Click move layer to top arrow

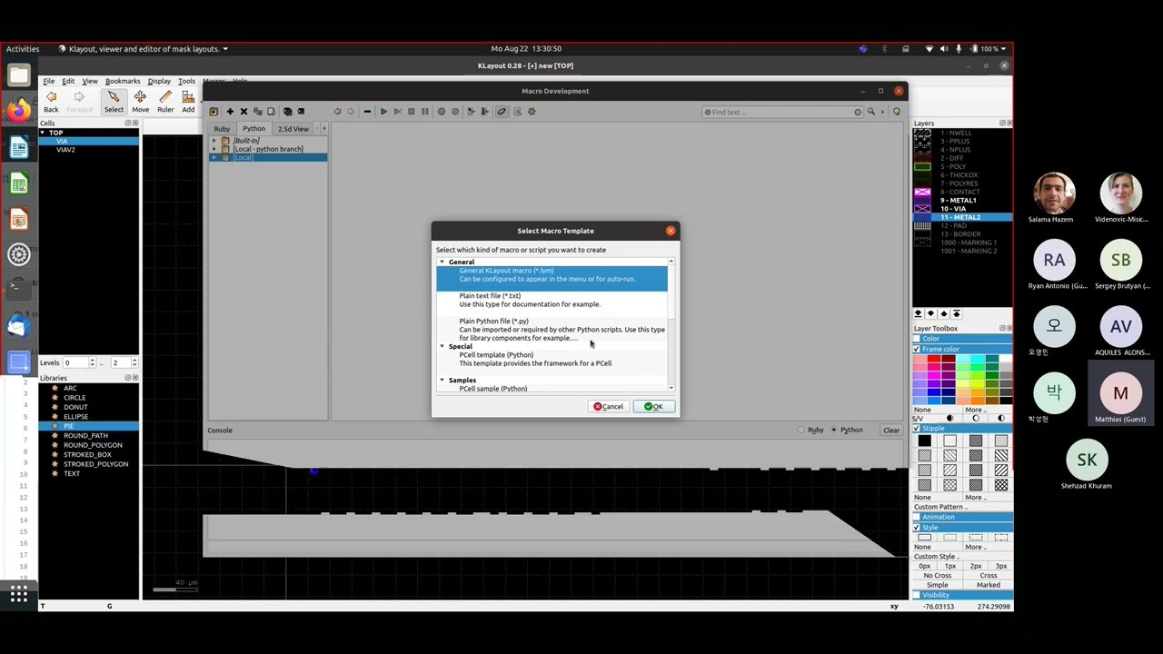point(956,313)
